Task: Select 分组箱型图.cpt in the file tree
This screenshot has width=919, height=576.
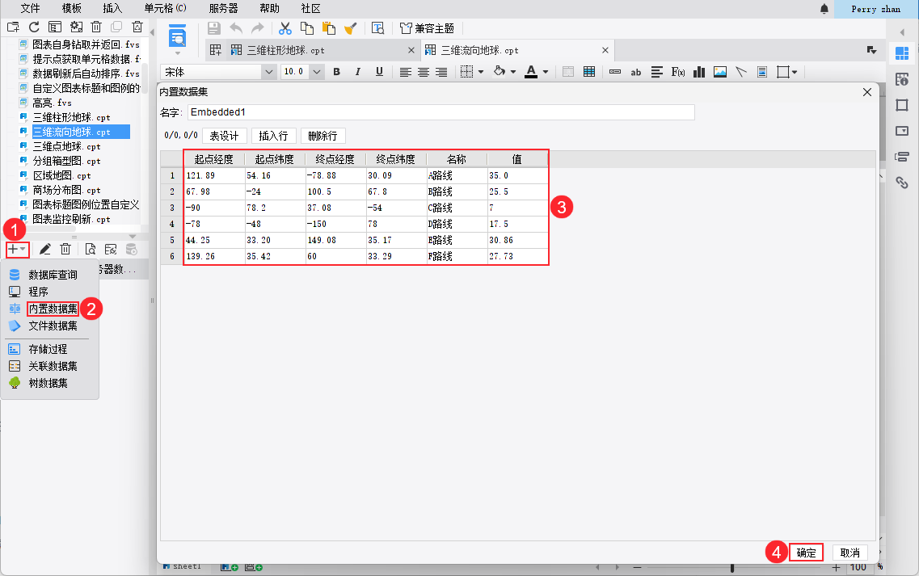Action: coord(67,161)
